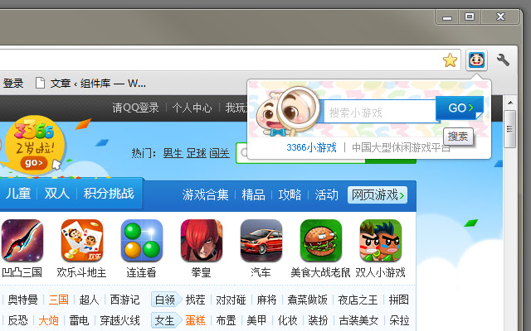Click the yellow bookmark star icon
531x331 pixels.
(450, 60)
